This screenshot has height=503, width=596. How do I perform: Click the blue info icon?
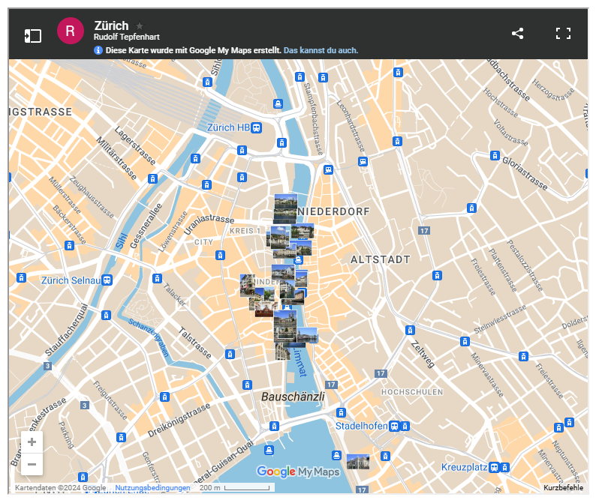[98, 50]
